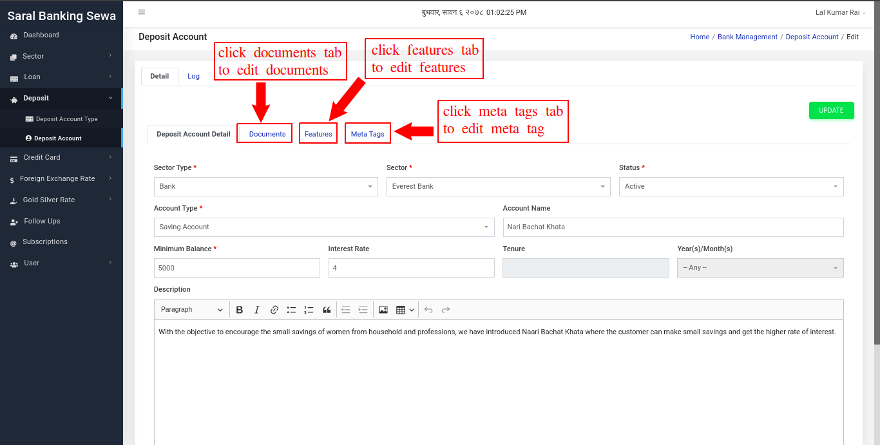This screenshot has width=880, height=445.
Task: Insert a numbered list in editor
Action: [309, 310]
